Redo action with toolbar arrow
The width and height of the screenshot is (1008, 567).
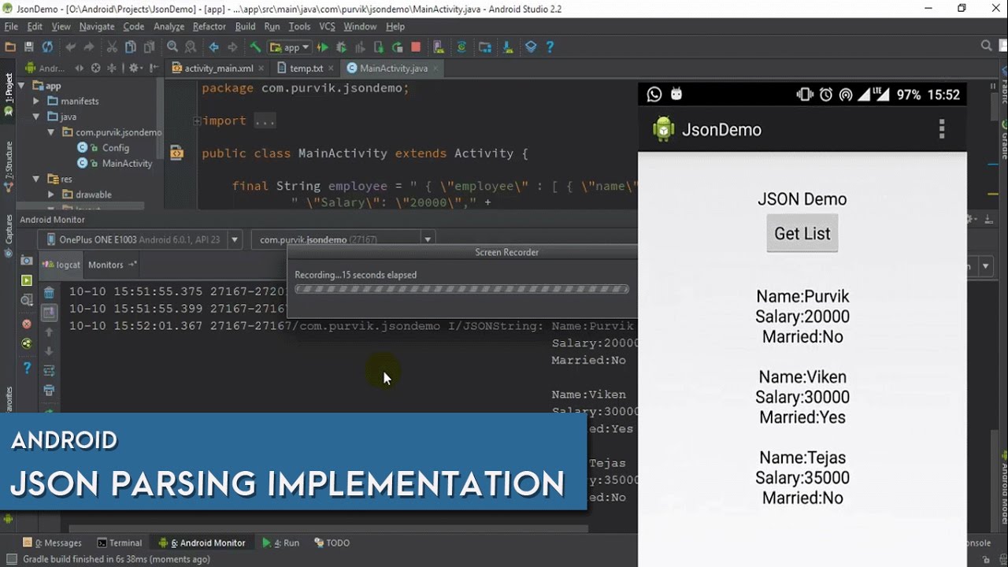(88, 47)
